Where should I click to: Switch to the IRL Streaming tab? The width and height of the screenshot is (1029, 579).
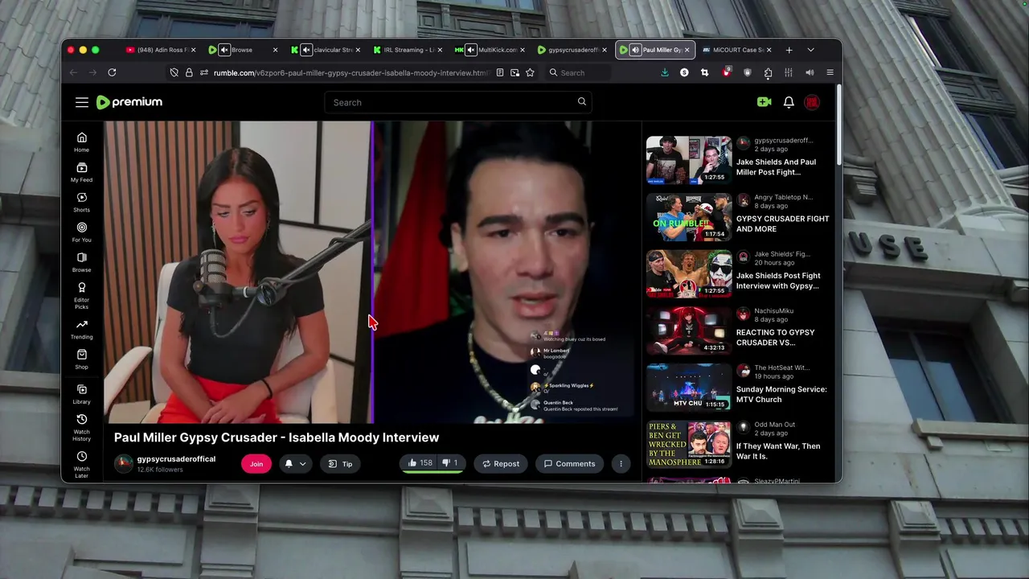click(408, 50)
